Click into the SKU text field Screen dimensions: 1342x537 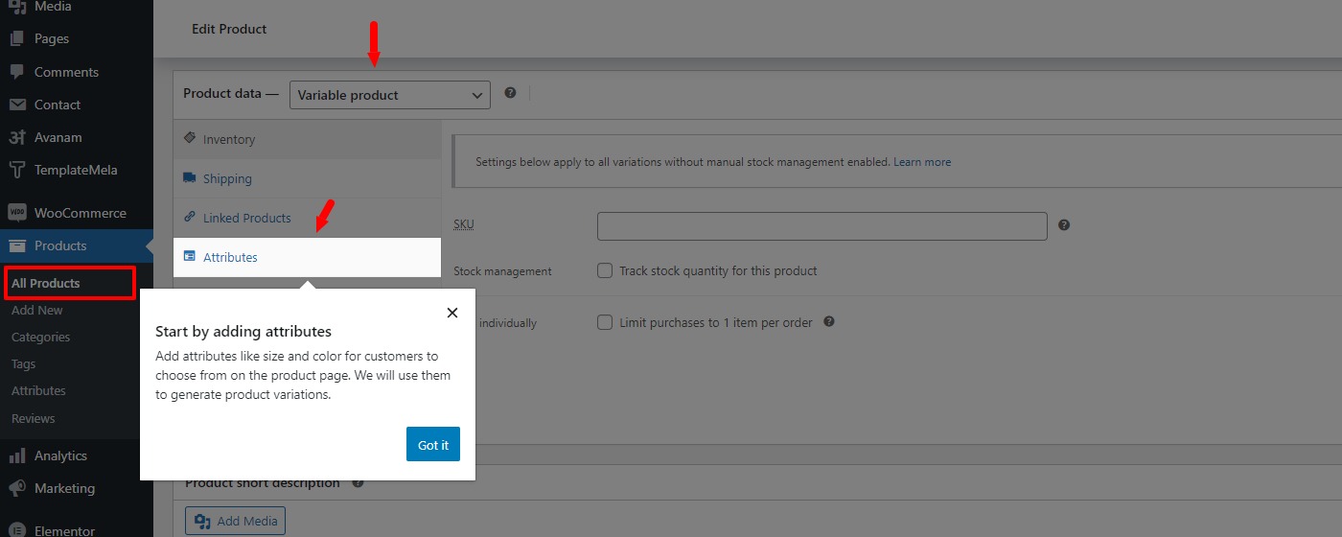(x=822, y=226)
